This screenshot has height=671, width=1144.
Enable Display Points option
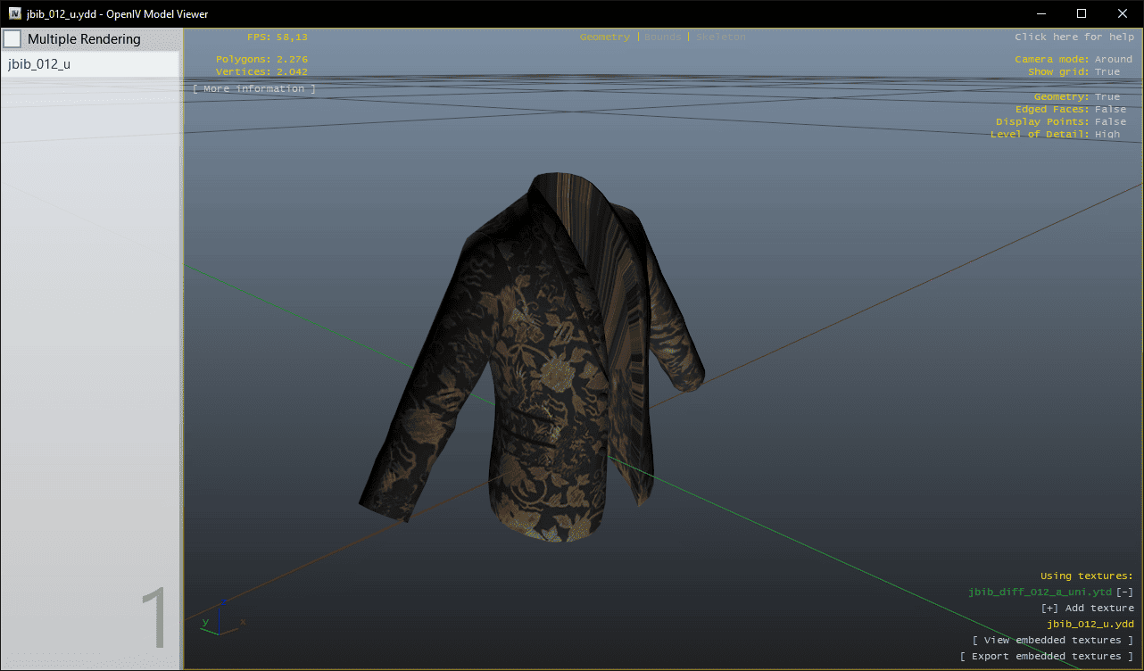[x=1110, y=122]
